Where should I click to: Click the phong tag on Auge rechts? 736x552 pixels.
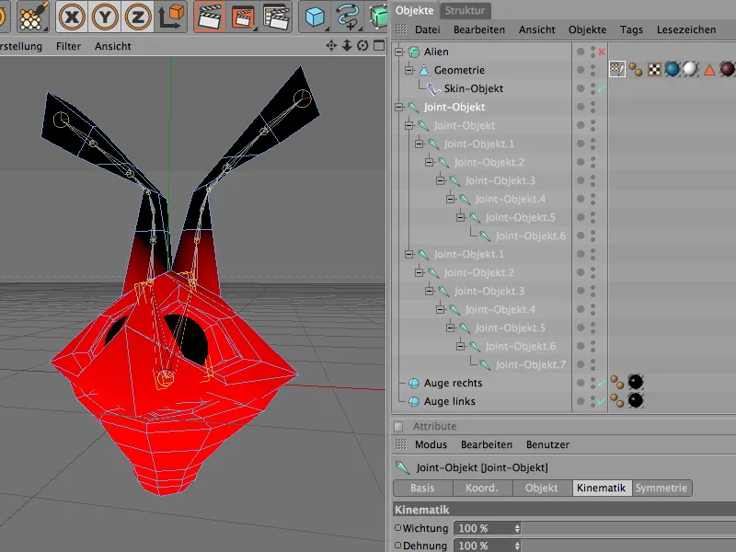pos(617,383)
